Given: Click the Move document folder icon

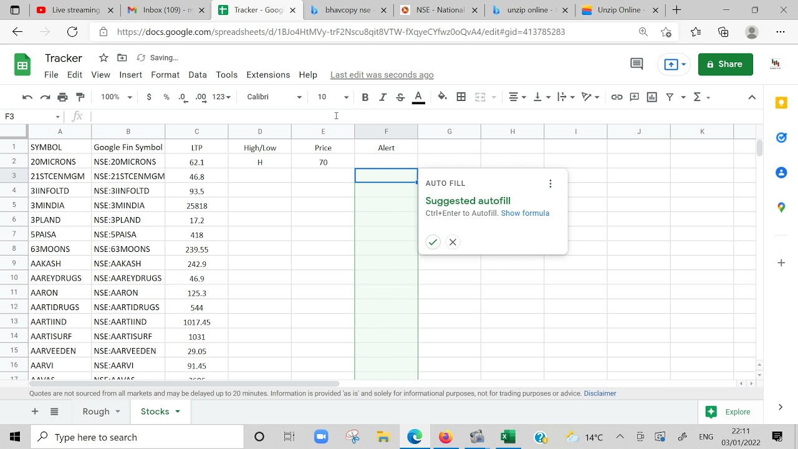Looking at the screenshot, I should tap(122, 58).
